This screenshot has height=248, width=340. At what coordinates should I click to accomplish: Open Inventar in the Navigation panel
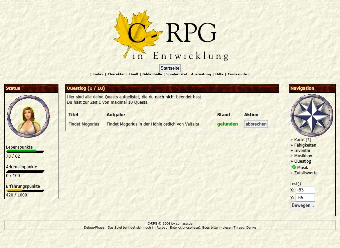click(302, 150)
